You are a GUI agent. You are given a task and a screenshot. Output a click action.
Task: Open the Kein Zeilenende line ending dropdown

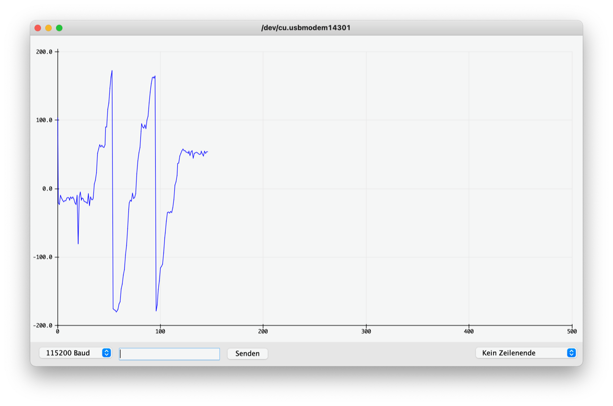tap(526, 353)
